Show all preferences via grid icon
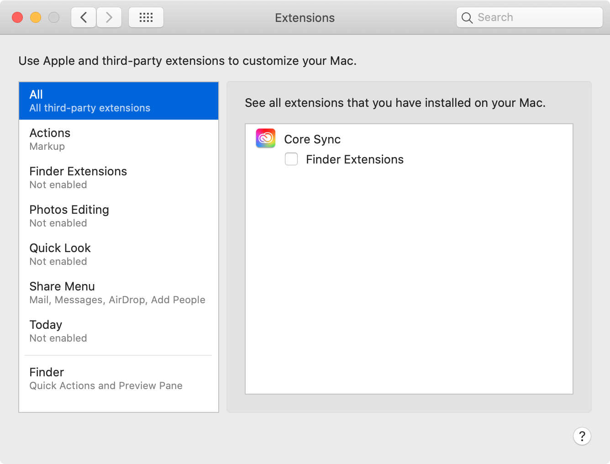This screenshot has width=610, height=464. 146,18
